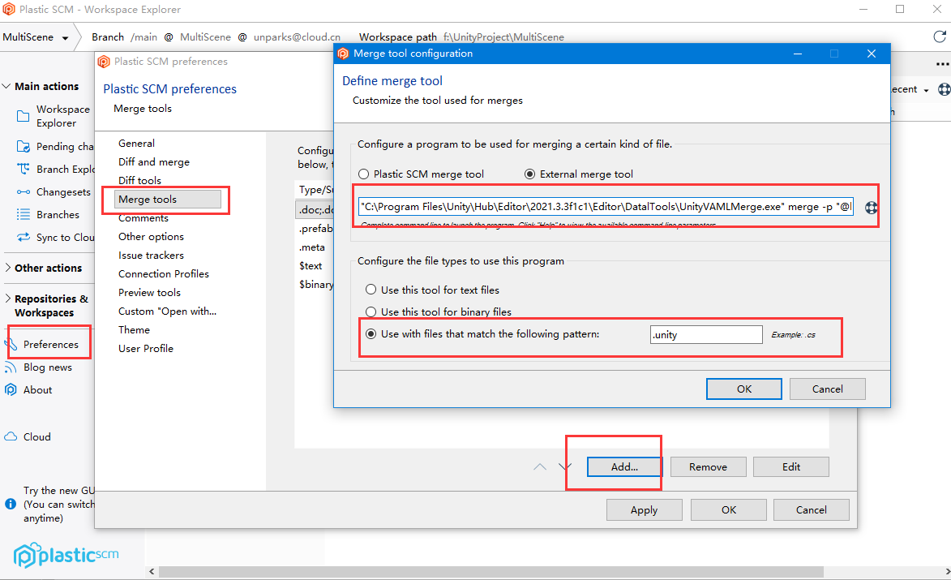The image size is (951, 580).
Task: Open Changesets icon in sidebar
Action: click(x=23, y=191)
